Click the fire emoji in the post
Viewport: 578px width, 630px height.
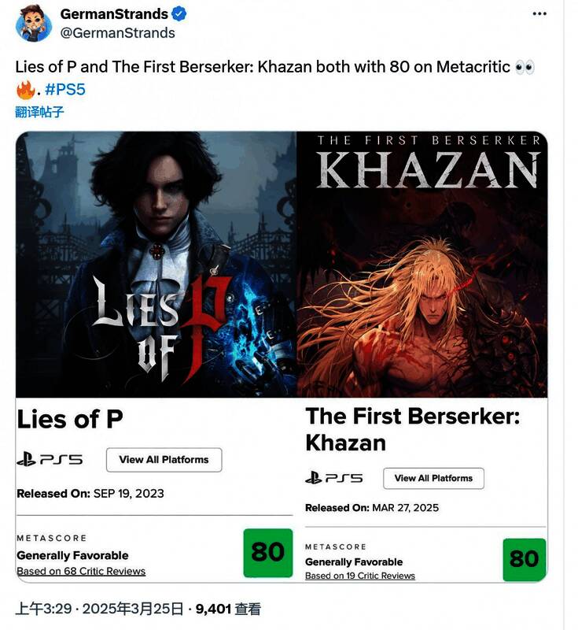click(x=26, y=90)
